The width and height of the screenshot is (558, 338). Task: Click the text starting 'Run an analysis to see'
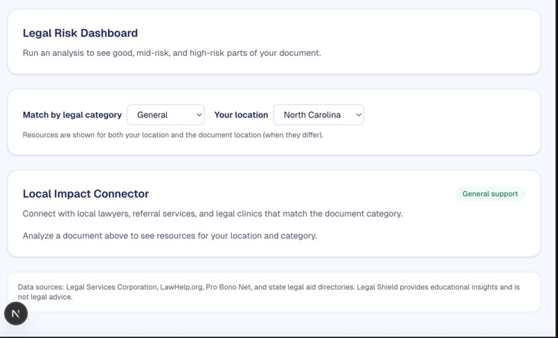pos(172,53)
